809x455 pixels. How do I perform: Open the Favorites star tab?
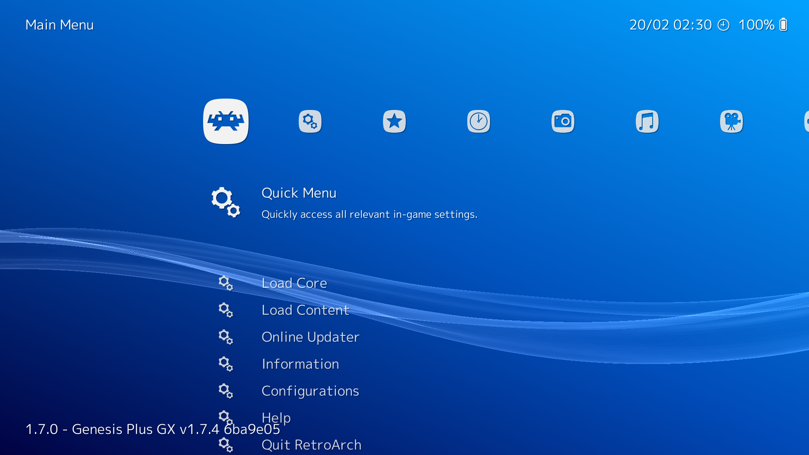[x=394, y=121]
